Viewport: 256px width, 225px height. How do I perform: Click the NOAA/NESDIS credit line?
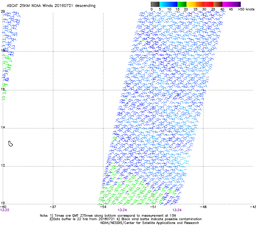pos(149,223)
